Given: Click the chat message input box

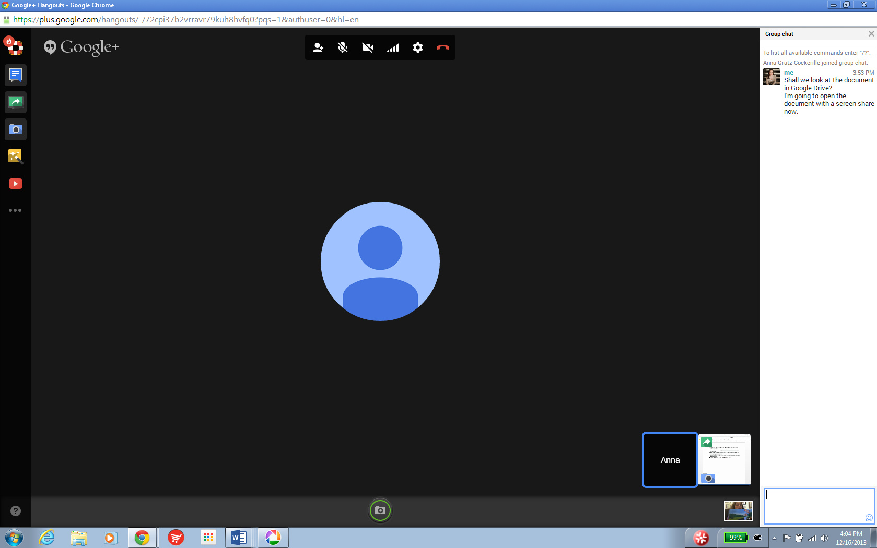Looking at the screenshot, I should click(815, 504).
